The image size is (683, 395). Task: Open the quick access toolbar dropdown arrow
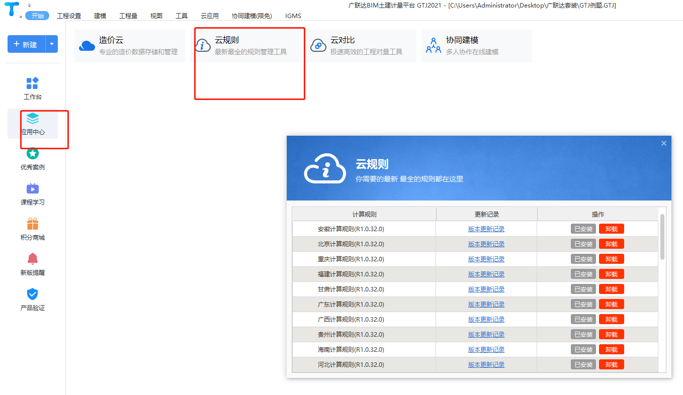click(29, 5)
